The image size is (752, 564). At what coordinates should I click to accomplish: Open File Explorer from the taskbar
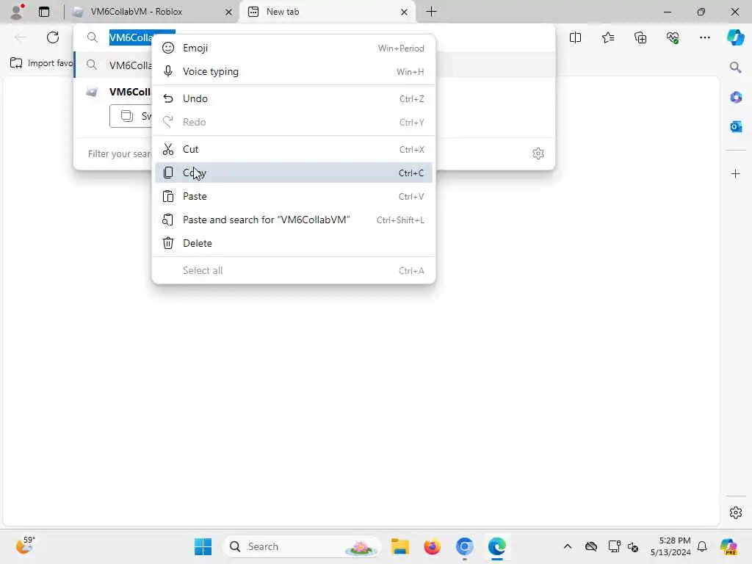[399, 546]
